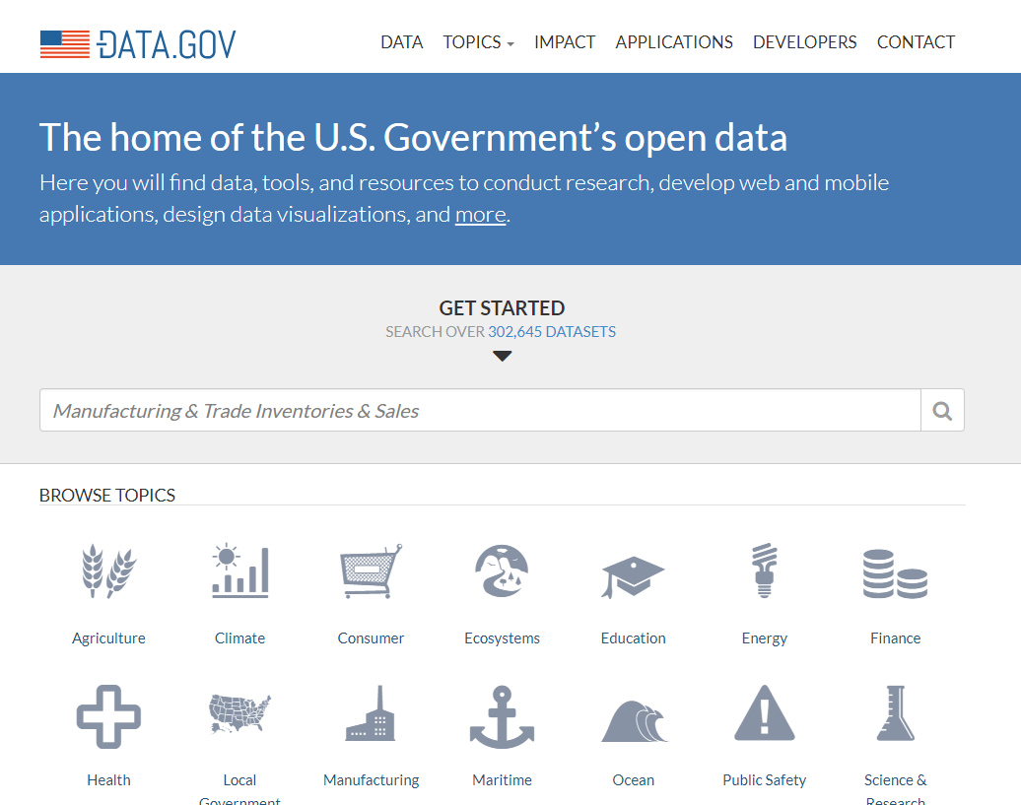1021x805 pixels.
Task: Click the GET STARTED heading
Action: pos(502,307)
